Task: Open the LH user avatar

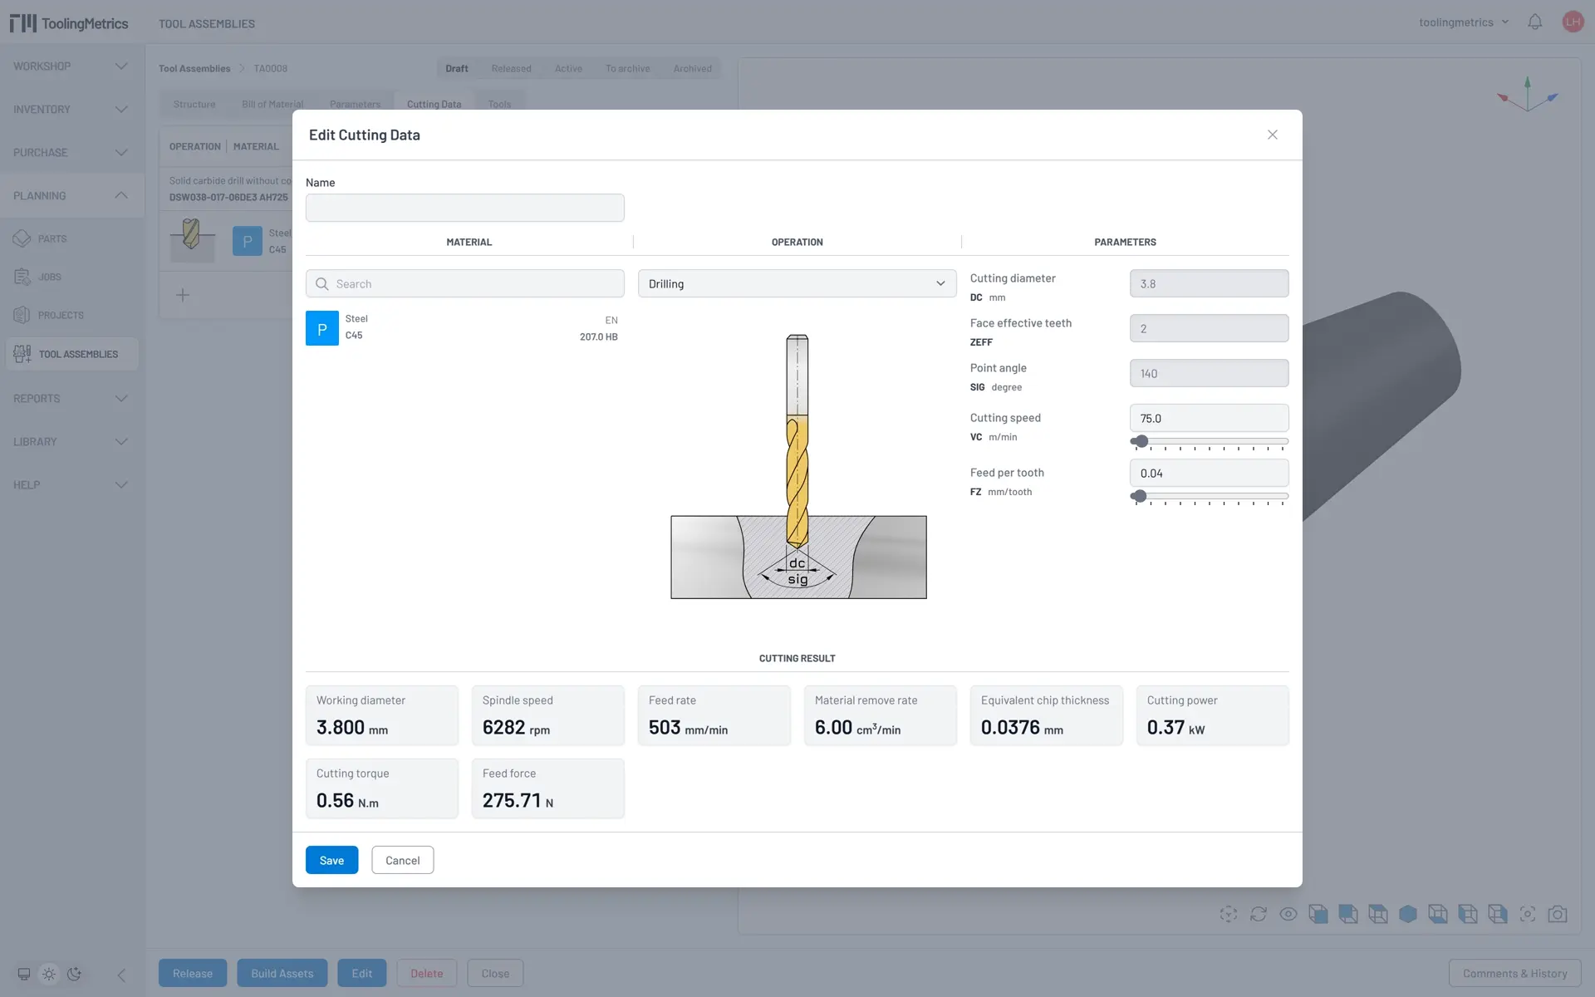Action: coord(1572,22)
